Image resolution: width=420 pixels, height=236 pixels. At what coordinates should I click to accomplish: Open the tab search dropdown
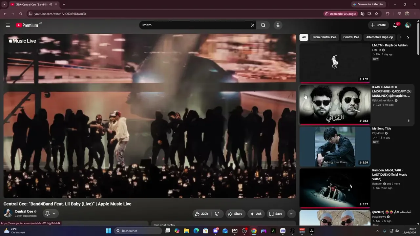4,5
